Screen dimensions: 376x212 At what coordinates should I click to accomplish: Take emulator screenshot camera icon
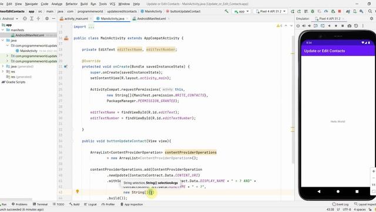350,26
